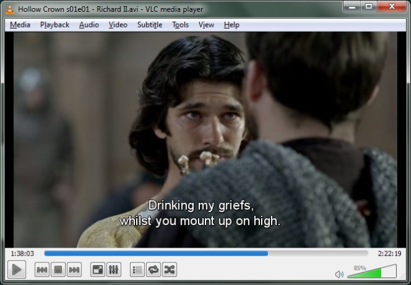Jump to previous media track
This screenshot has width=411, height=285.
coord(42,269)
